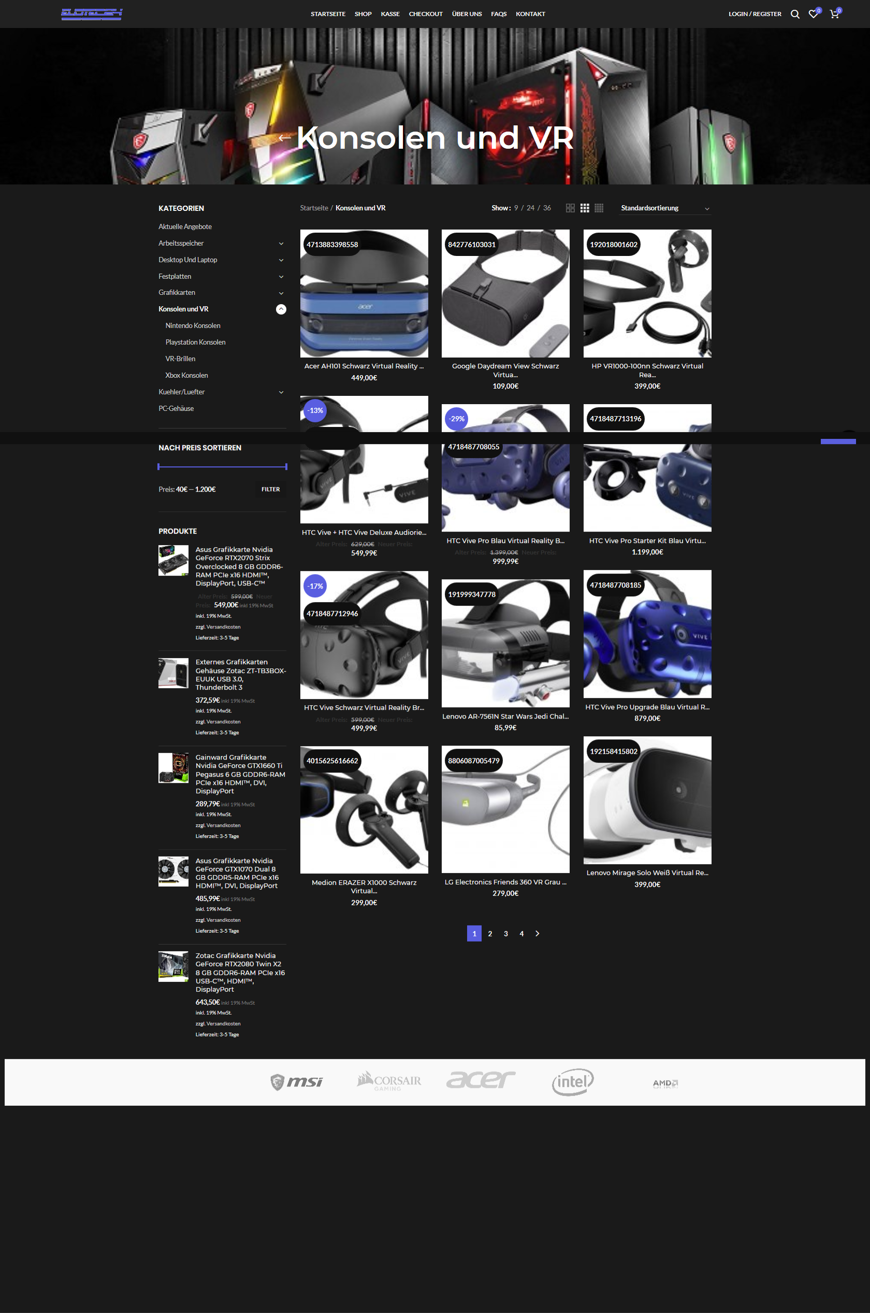Collapse the Konsolen und VR category
The image size is (870, 1313).
click(281, 309)
